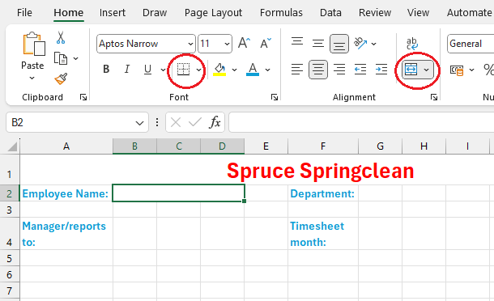The width and height of the screenshot is (494, 301).
Task: Click the Cut scissors icon
Action: pos(61,37)
